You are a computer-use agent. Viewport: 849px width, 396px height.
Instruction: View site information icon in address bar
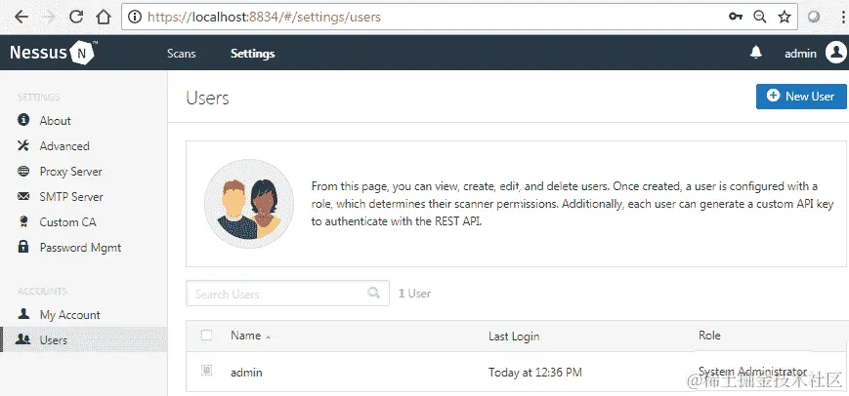(x=134, y=18)
